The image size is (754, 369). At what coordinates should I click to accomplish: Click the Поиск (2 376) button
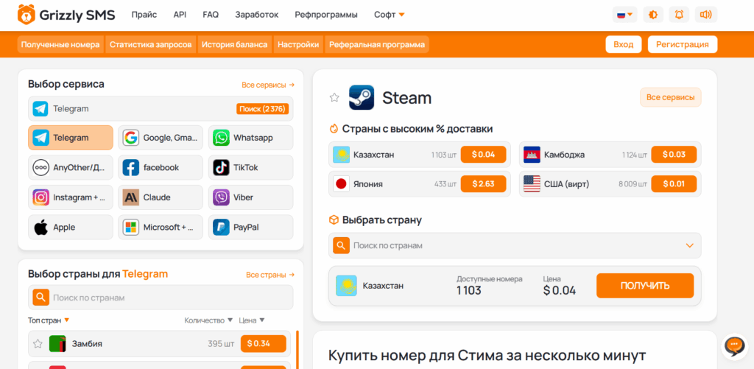click(x=263, y=109)
